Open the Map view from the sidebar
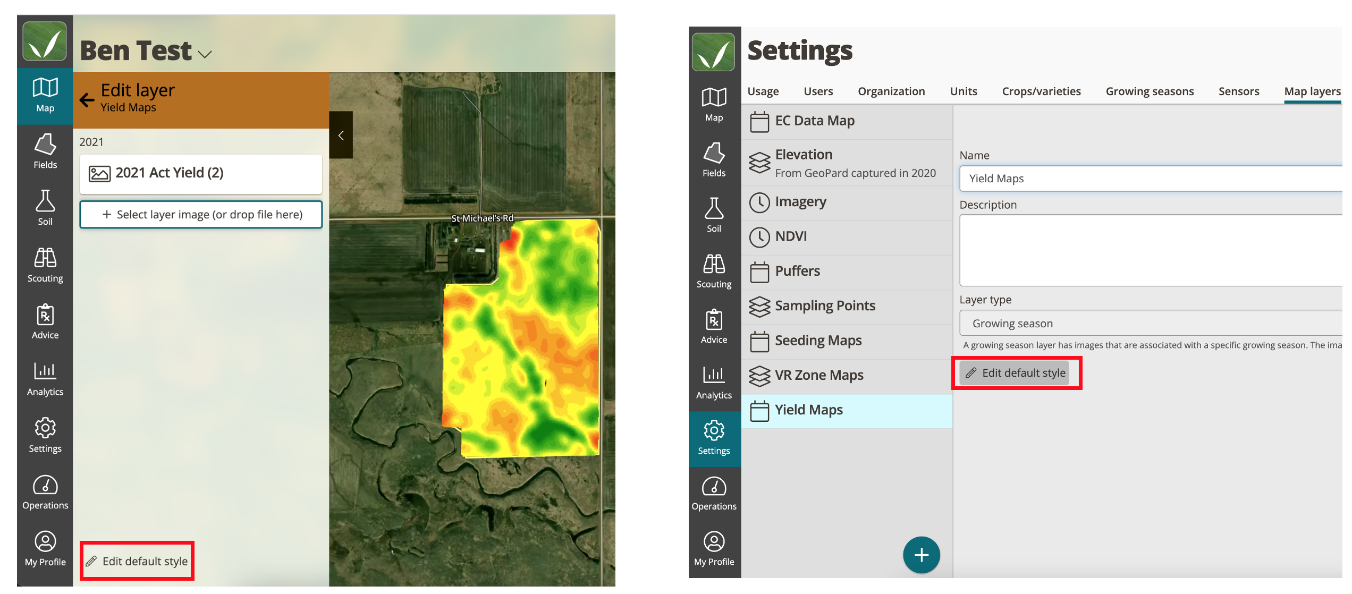 pyautogui.click(x=45, y=96)
